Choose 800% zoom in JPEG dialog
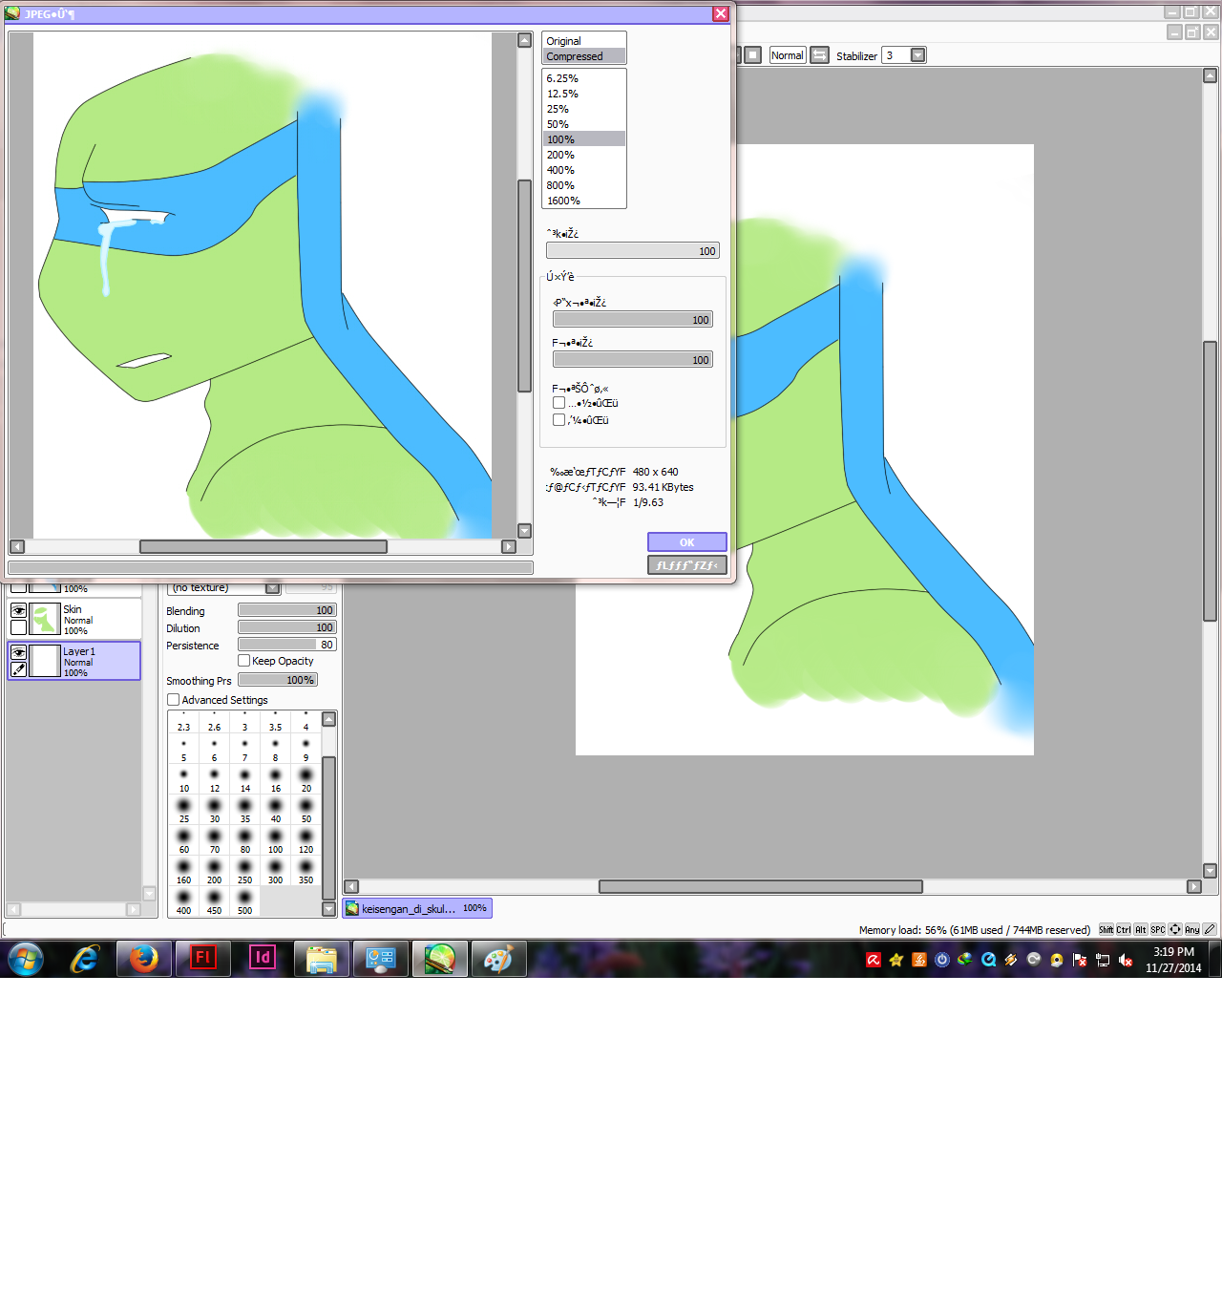The height and width of the screenshot is (1314, 1222). (584, 185)
